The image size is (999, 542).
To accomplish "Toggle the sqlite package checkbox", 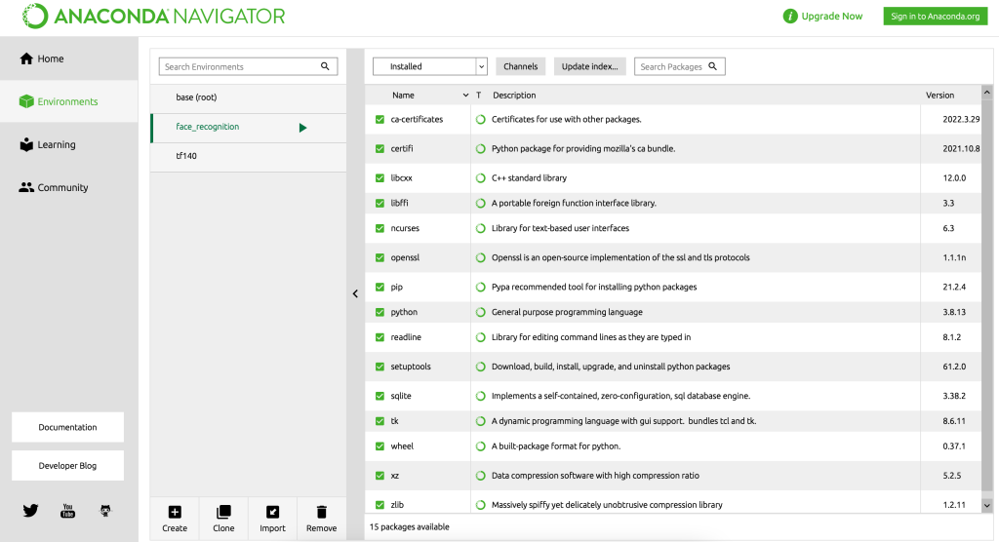I will coord(380,396).
